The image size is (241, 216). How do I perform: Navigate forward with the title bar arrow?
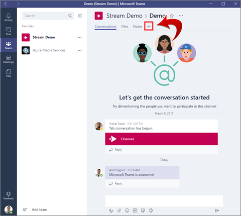tap(18, 4)
